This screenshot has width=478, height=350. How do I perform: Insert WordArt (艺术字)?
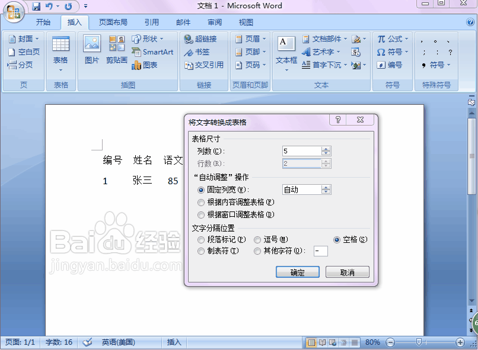(x=321, y=52)
